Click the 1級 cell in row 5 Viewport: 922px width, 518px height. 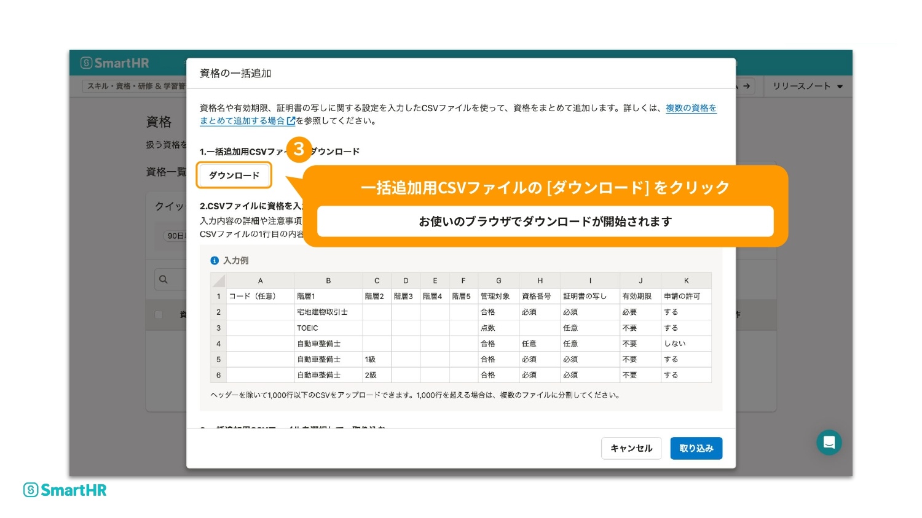(377, 360)
